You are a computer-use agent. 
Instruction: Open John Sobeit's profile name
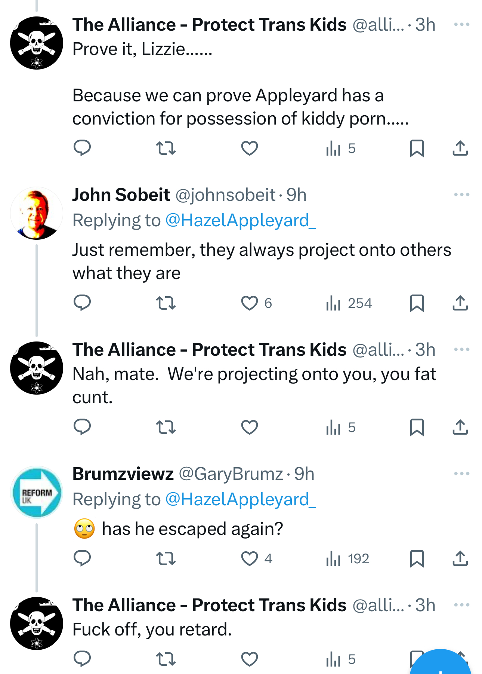point(121,195)
